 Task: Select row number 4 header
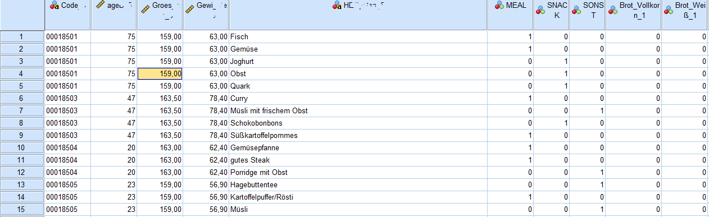pos(22,74)
